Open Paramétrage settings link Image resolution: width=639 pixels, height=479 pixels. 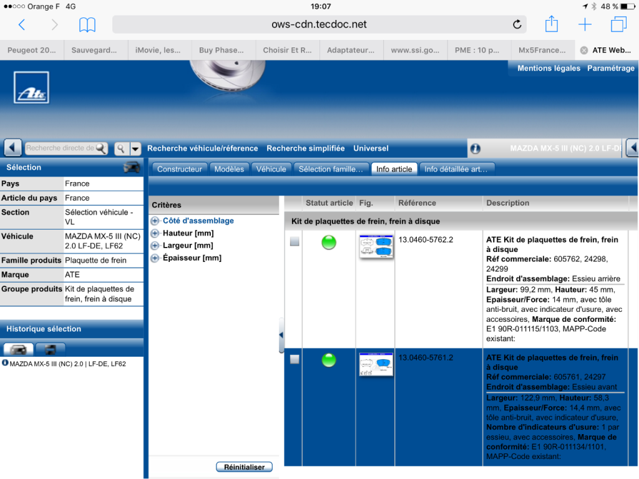click(x=611, y=69)
